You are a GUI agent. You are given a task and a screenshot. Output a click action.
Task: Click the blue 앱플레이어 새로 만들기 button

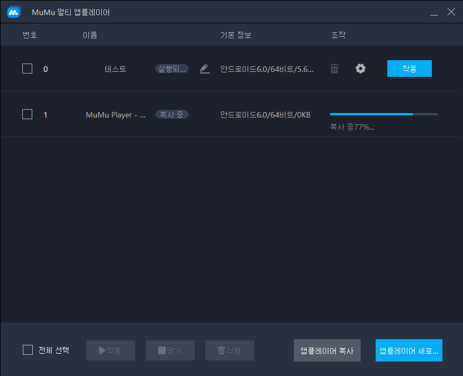pyautogui.click(x=408, y=350)
